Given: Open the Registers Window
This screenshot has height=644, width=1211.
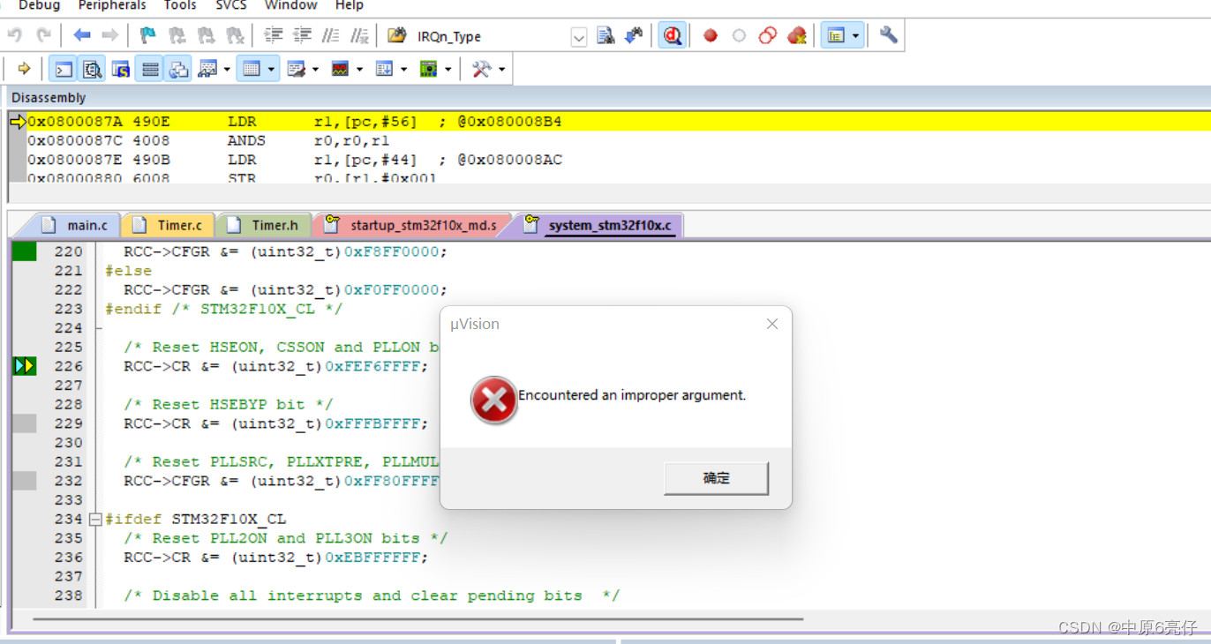Looking at the screenshot, I should tap(149, 68).
